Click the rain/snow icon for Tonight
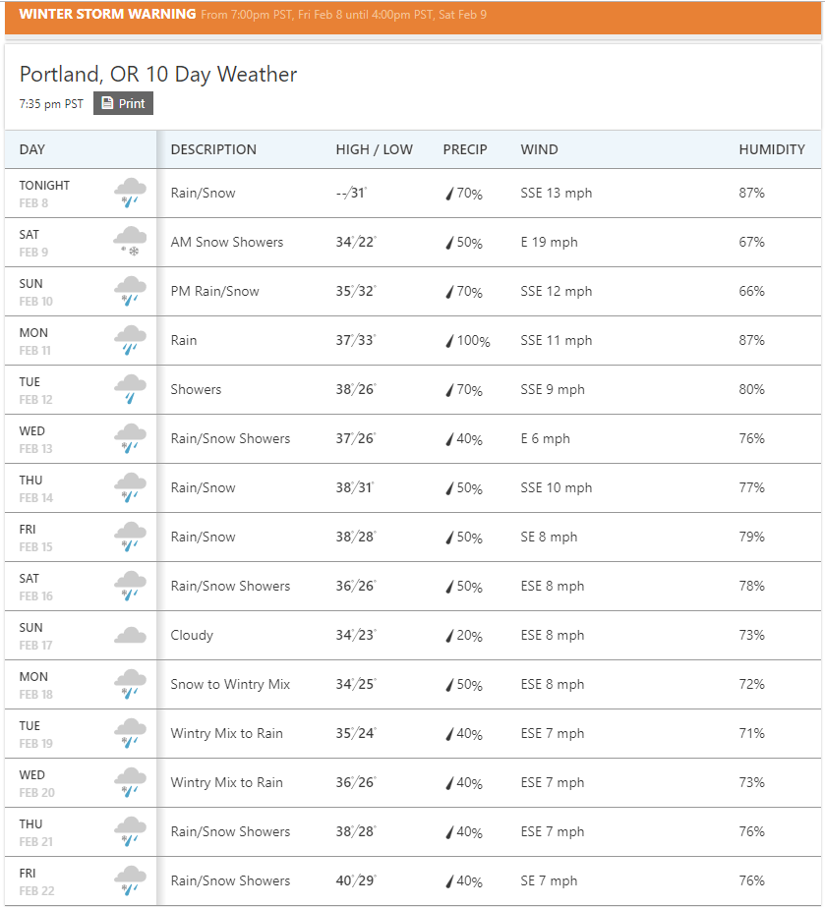 click(130, 193)
